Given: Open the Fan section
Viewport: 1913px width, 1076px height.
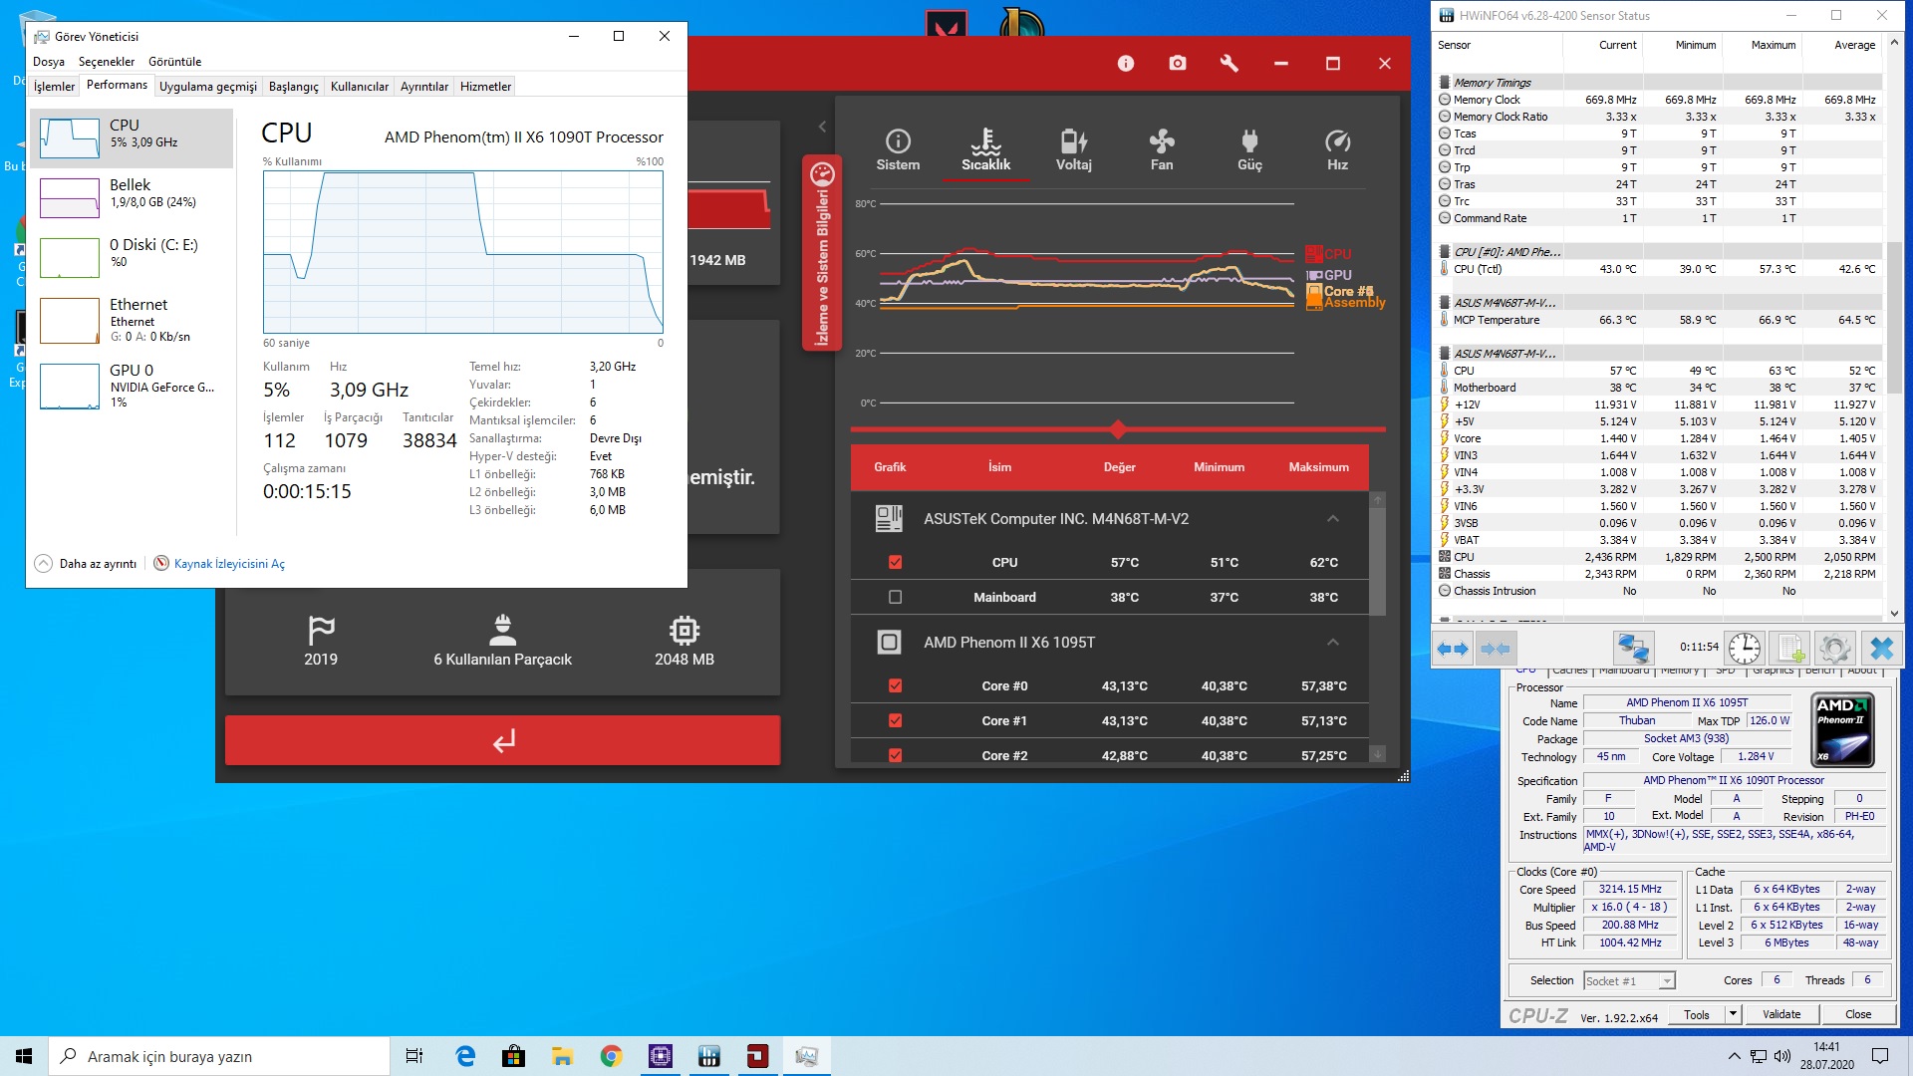Looking at the screenshot, I should pyautogui.click(x=1162, y=150).
